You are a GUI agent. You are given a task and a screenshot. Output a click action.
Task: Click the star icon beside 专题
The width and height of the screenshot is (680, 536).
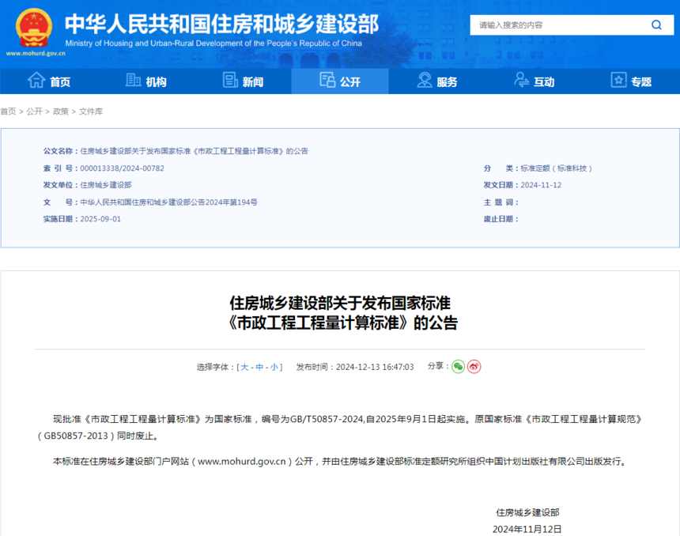tap(619, 80)
